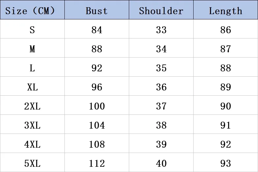The width and height of the screenshot is (258, 172).
Task: Click bust value 84 for size S
Action: 97,30
